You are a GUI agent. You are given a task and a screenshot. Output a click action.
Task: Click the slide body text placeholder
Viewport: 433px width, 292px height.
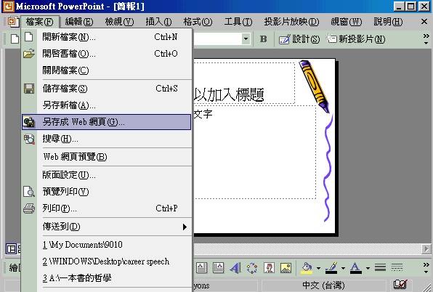pyautogui.click(x=254, y=152)
